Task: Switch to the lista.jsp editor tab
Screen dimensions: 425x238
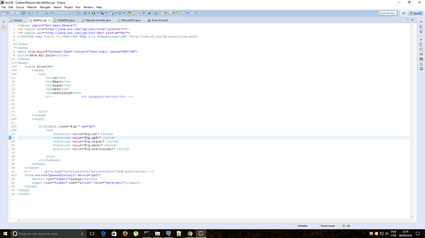Action: point(16,20)
